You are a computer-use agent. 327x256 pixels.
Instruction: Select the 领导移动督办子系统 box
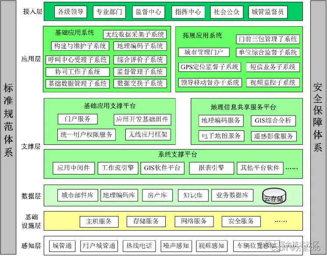pyautogui.click(x=210, y=83)
